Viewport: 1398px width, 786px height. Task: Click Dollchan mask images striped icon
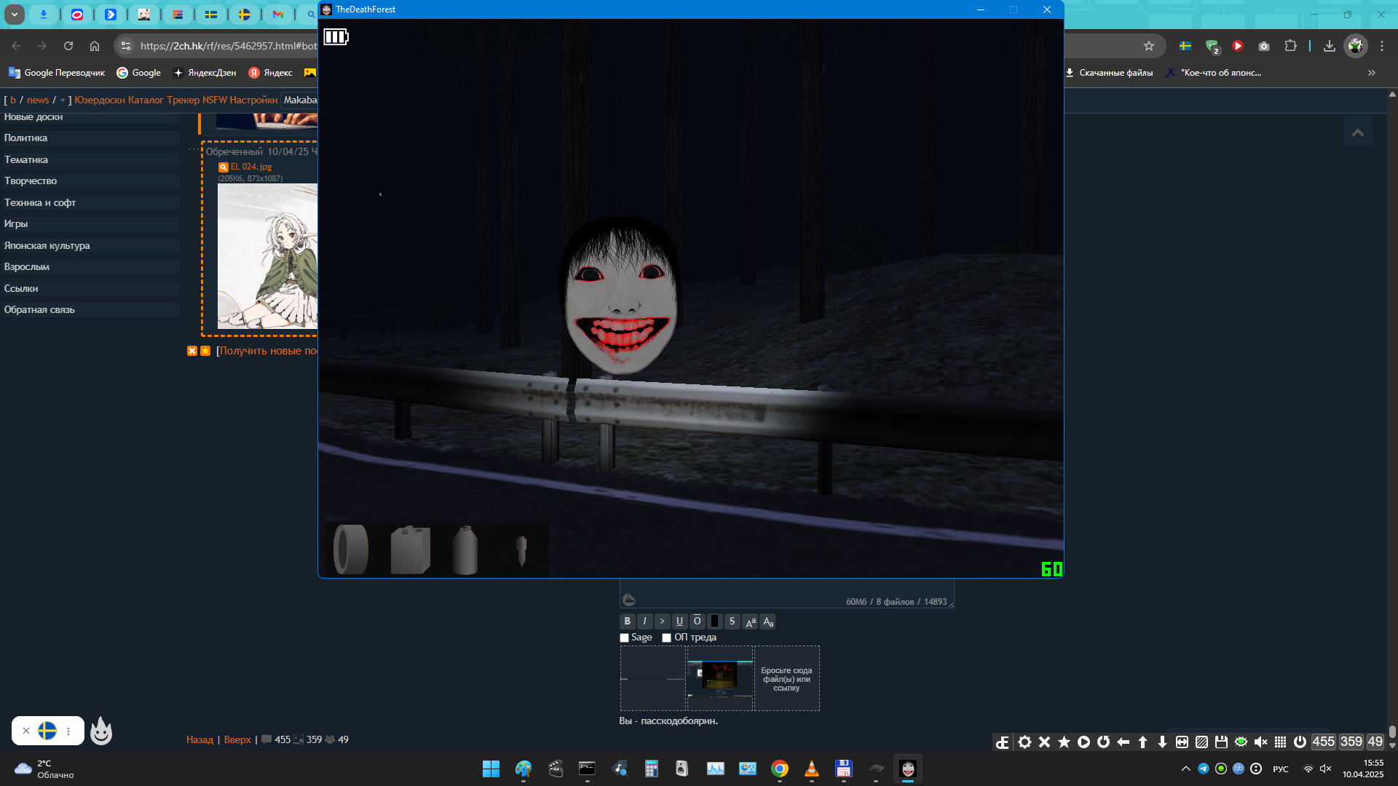click(1201, 742)
